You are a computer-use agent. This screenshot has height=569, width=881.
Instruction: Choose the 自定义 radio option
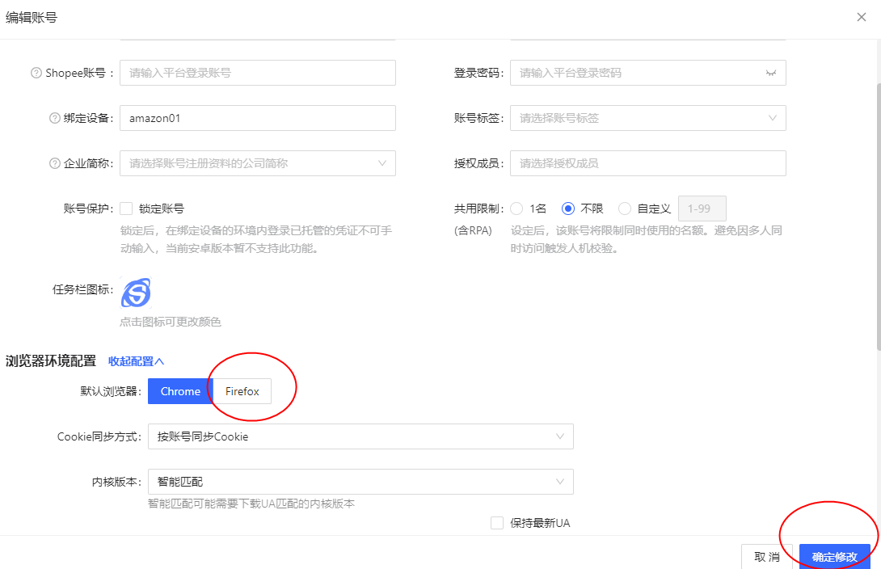(624, 209)
